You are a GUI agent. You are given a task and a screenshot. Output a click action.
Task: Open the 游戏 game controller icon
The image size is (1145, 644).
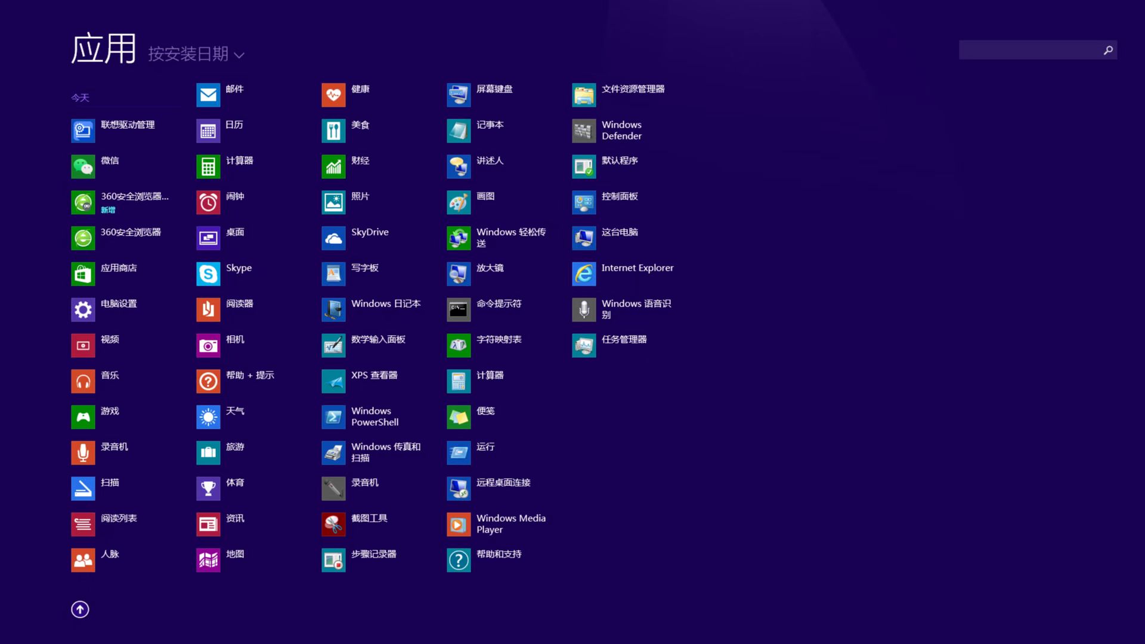point(83,417)
